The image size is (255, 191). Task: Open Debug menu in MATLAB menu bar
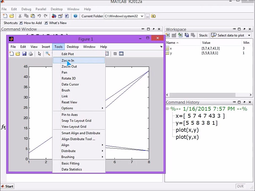coord(26,9)
